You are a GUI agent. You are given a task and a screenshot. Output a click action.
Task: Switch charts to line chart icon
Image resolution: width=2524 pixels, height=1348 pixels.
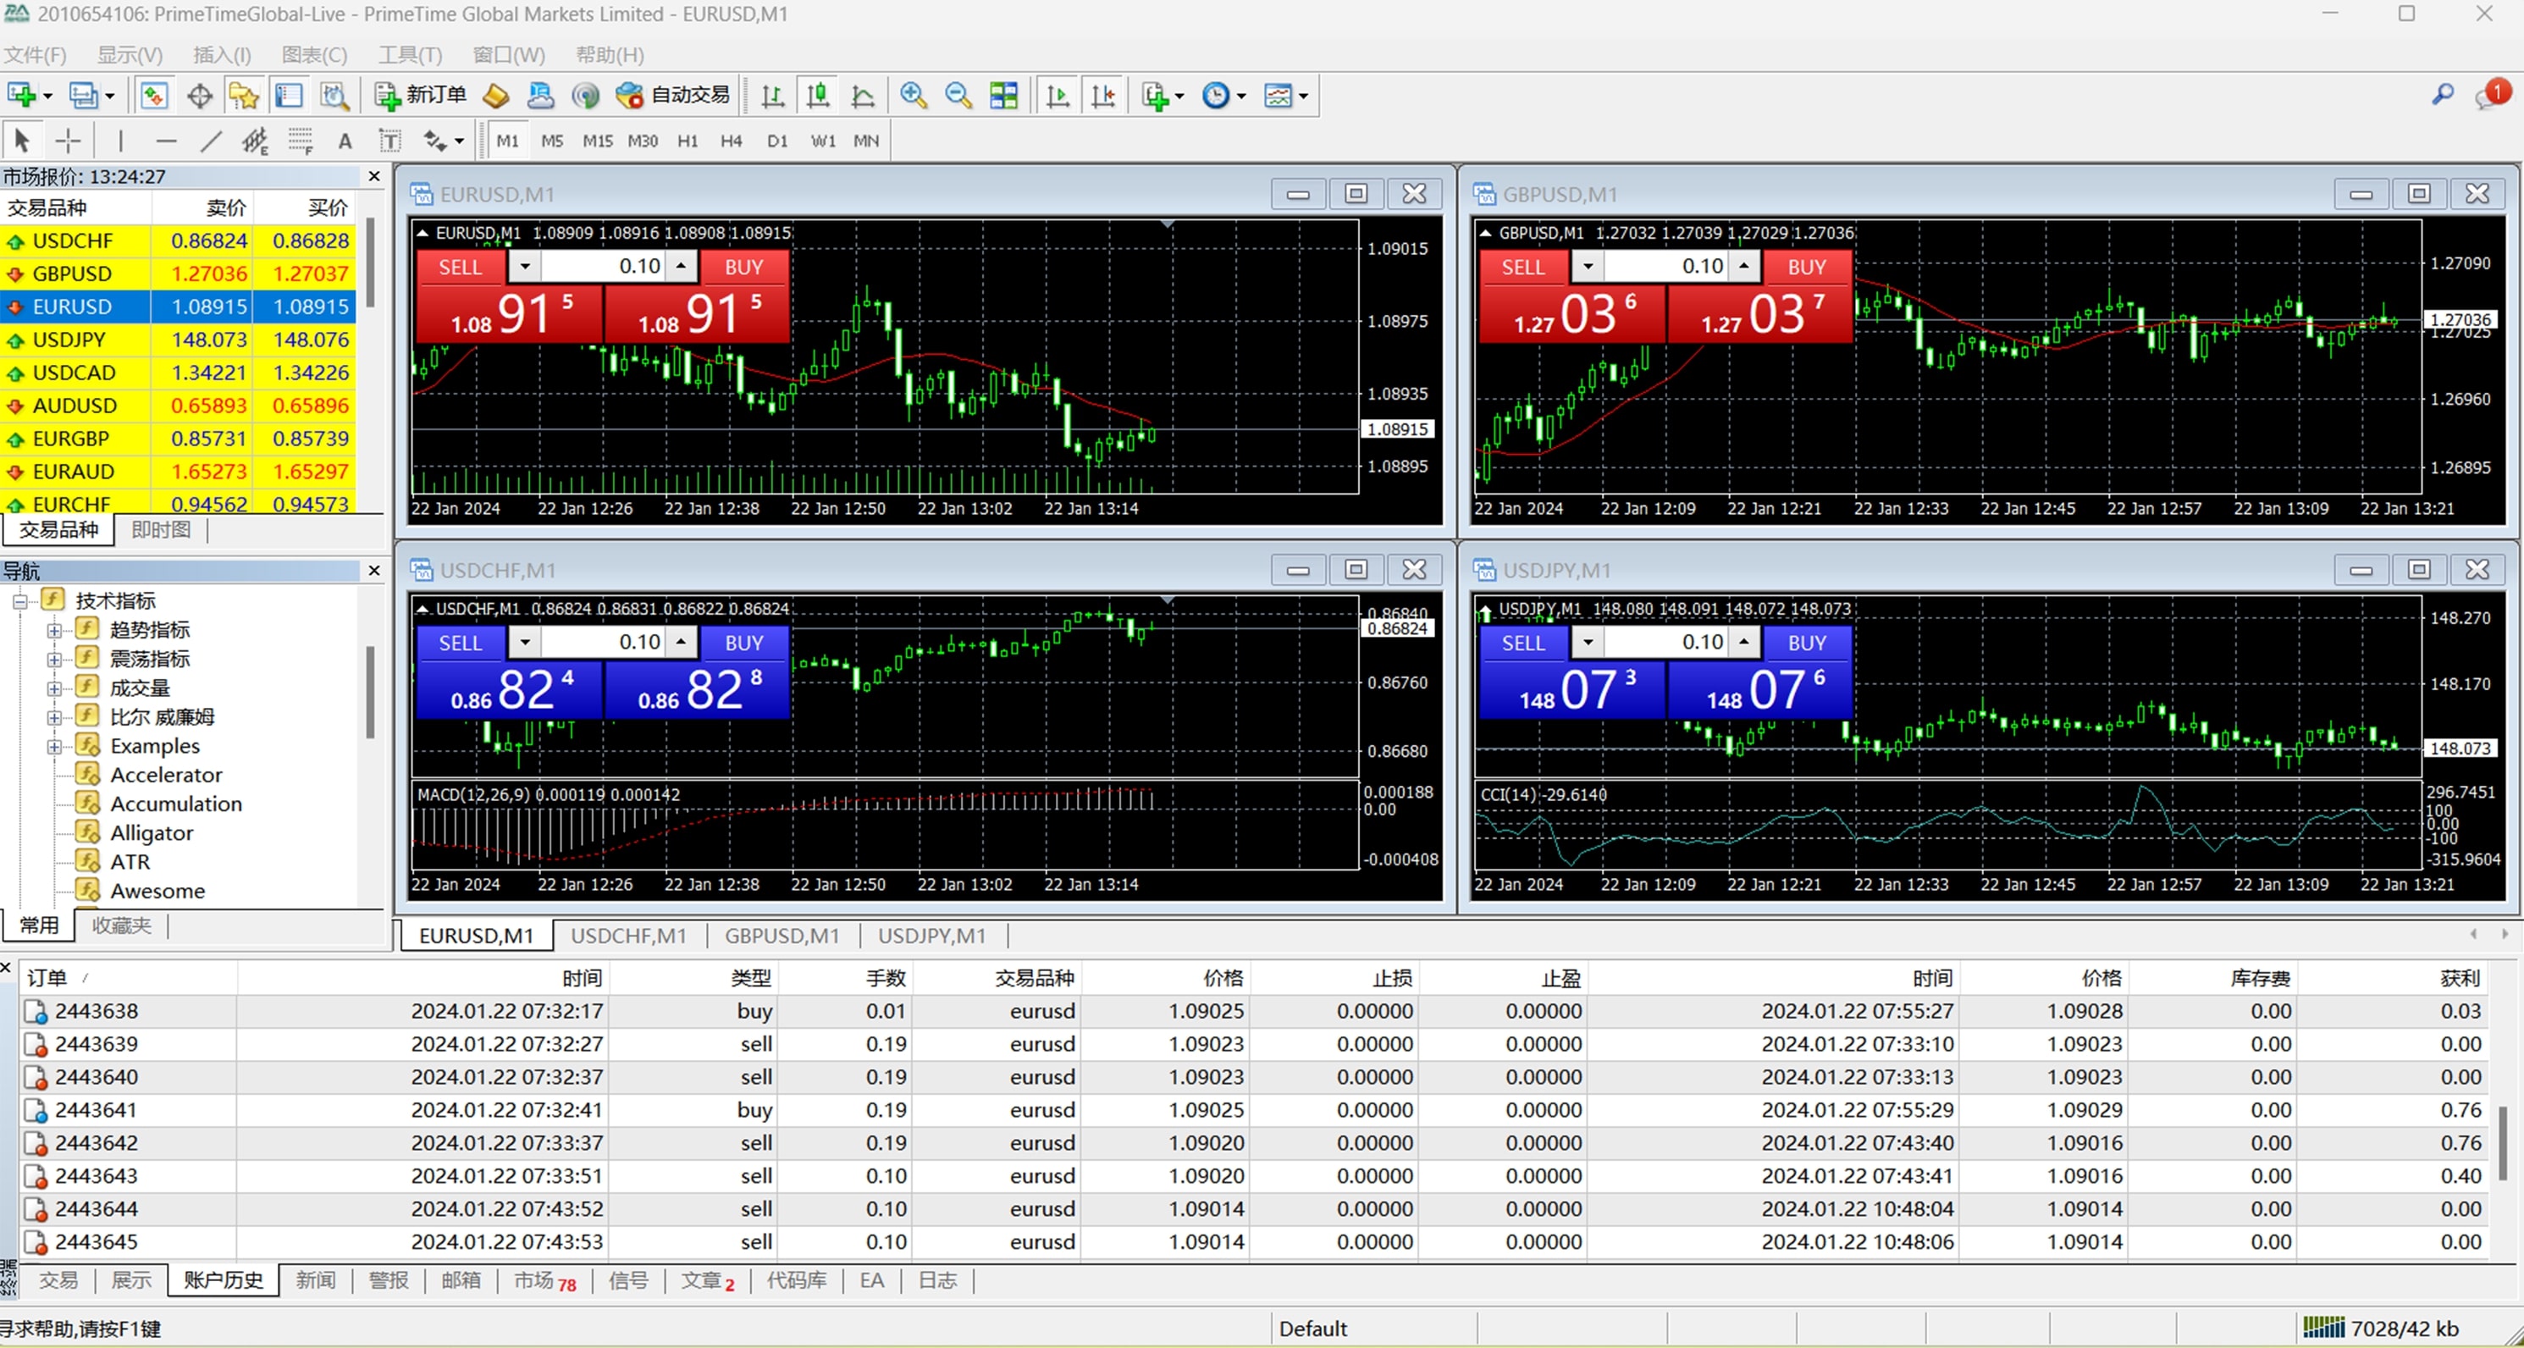tap(864, 95)
